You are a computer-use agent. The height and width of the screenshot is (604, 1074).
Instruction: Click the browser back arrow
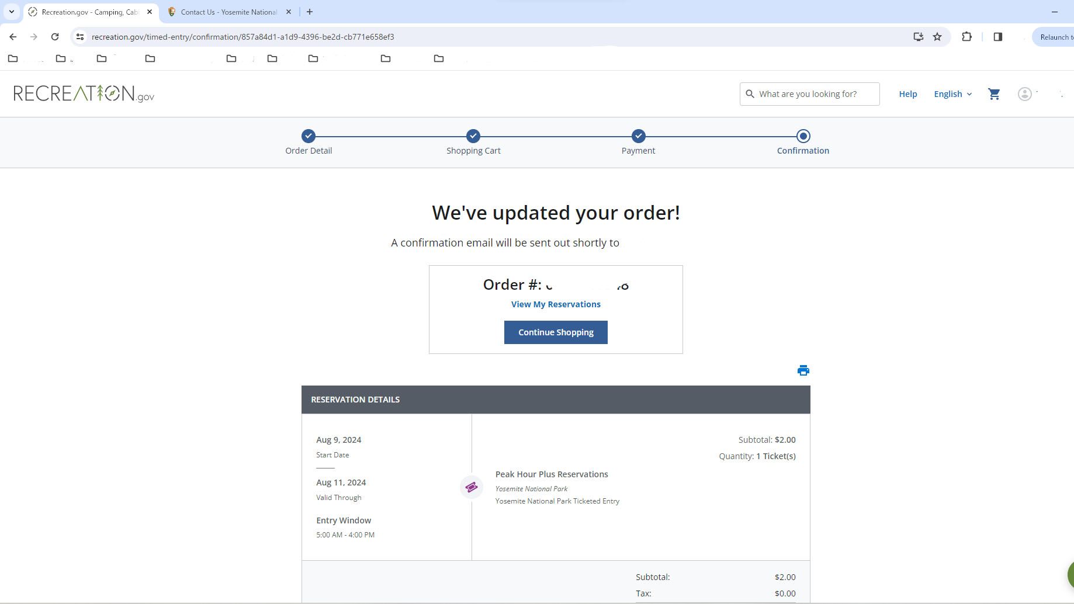coord(13,37)
